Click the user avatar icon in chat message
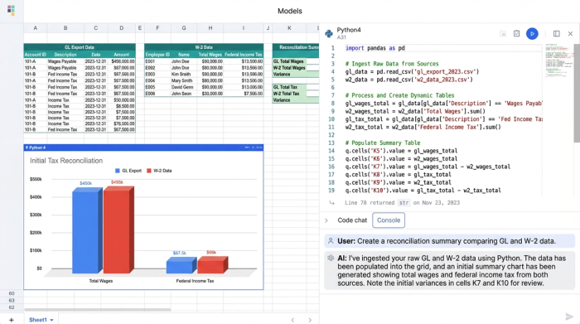The height and width of the screenshot is (324, 580). click(331, 241)
